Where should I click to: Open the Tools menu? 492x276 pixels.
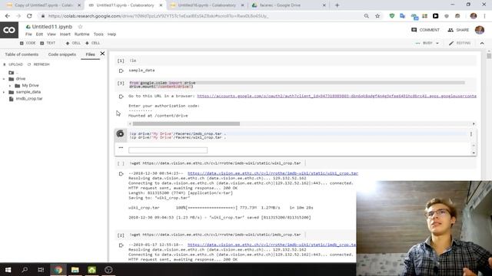(98, 34)
